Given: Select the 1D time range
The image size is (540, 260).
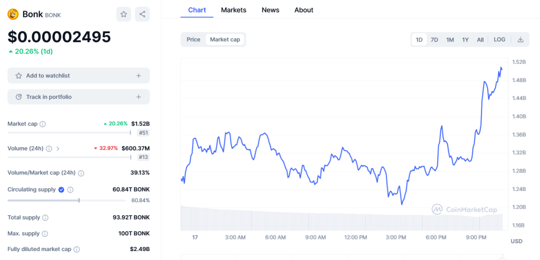Looking at the screenshot, I should tap(419, 39).
